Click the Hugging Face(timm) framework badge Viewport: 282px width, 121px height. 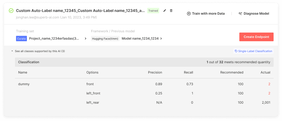coord(105,39)
